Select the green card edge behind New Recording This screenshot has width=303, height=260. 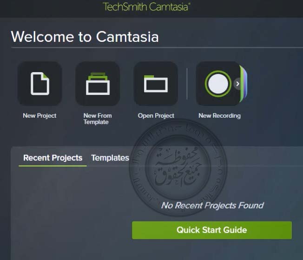coord(242,84)
